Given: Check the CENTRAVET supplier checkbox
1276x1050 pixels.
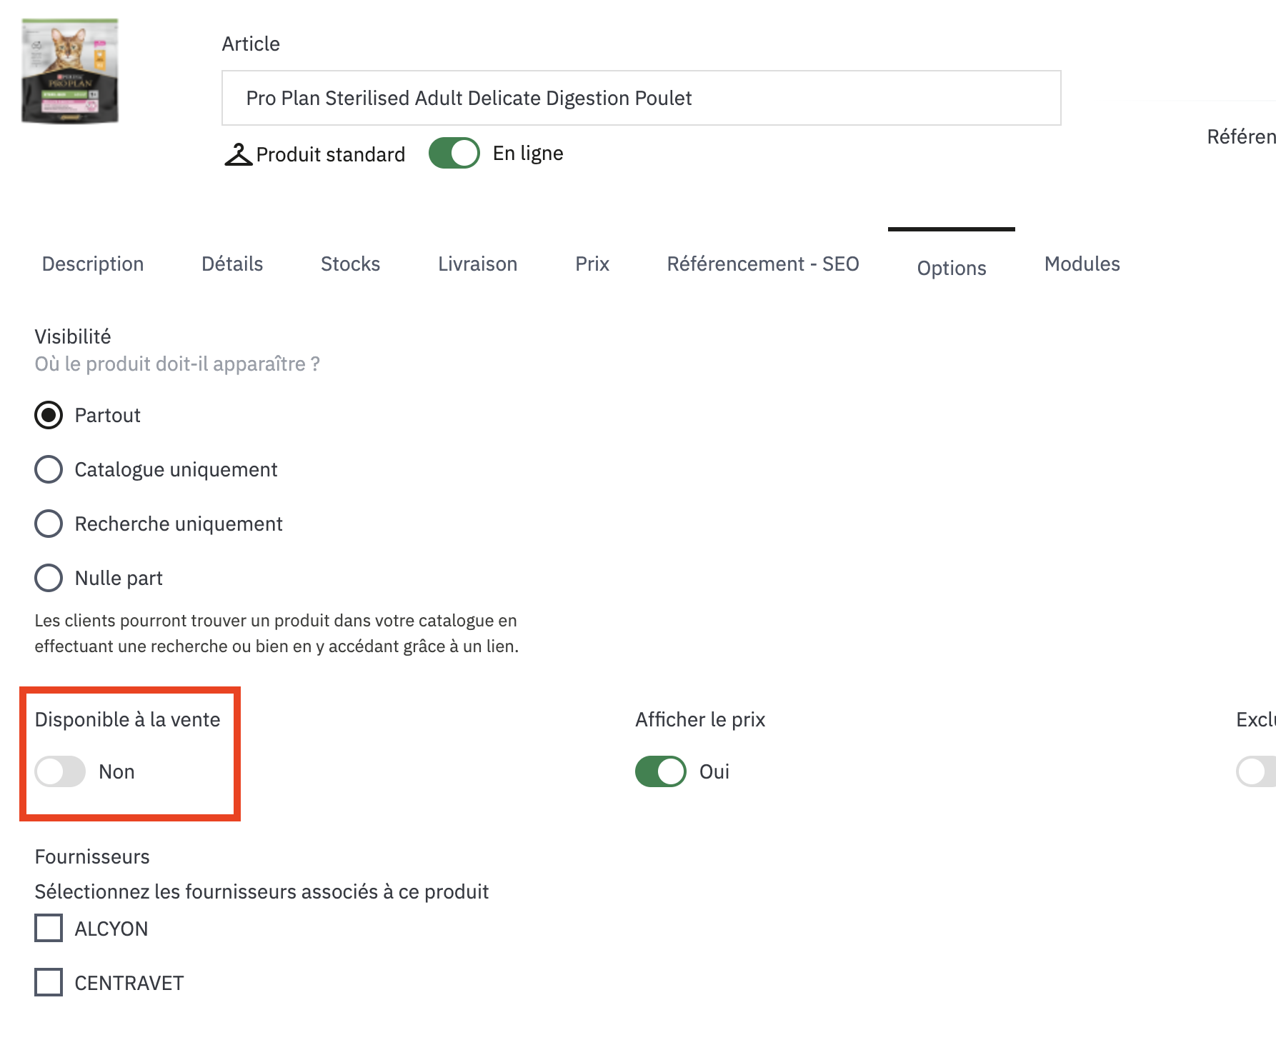Looking at the screenshot, I should tap(49, 982).
